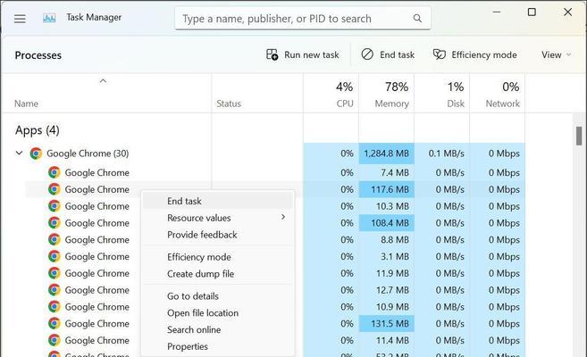Maximize the Task Manager window
587x357 pixels.
[x=532, y=12]
